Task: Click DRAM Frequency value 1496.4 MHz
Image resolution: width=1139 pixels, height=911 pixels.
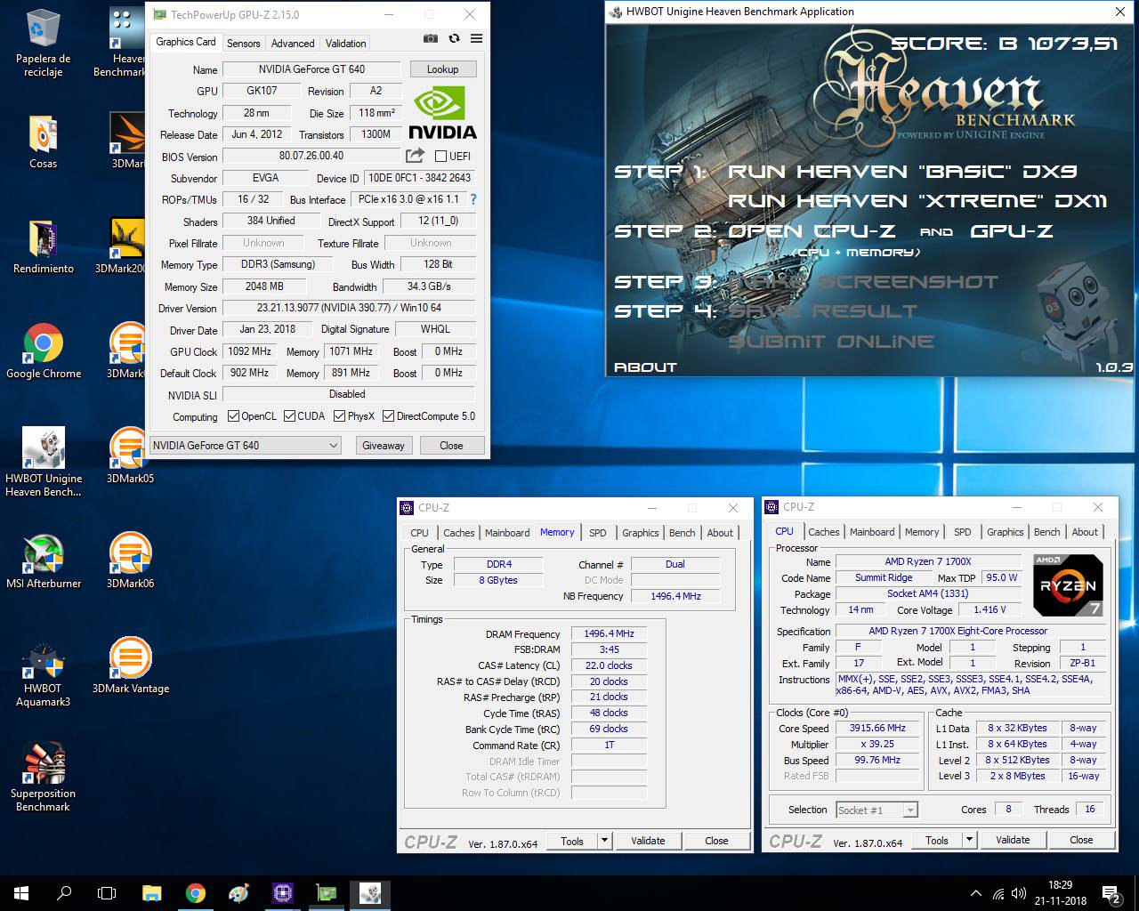Action: [609, 633]
